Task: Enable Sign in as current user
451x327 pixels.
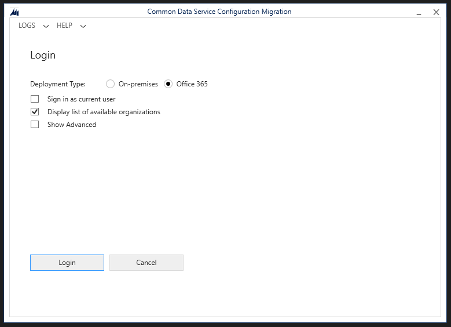Action: point(35,99)
